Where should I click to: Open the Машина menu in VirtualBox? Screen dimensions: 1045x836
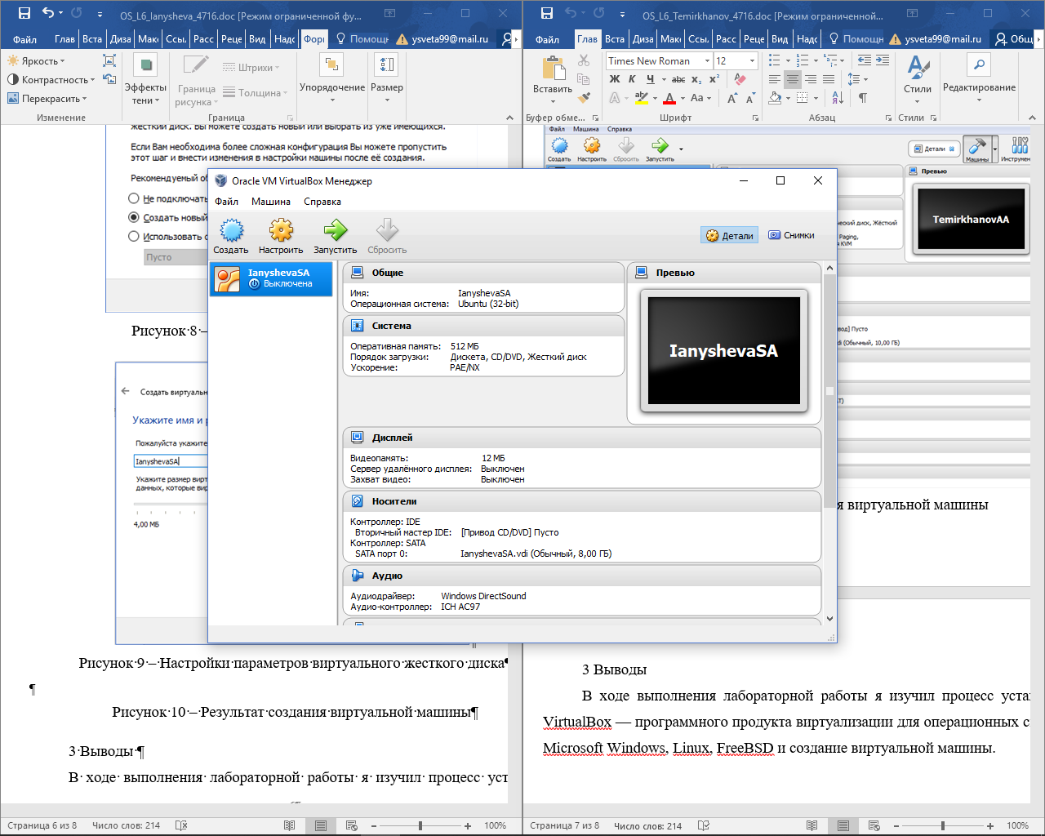[x=270, y=202]
